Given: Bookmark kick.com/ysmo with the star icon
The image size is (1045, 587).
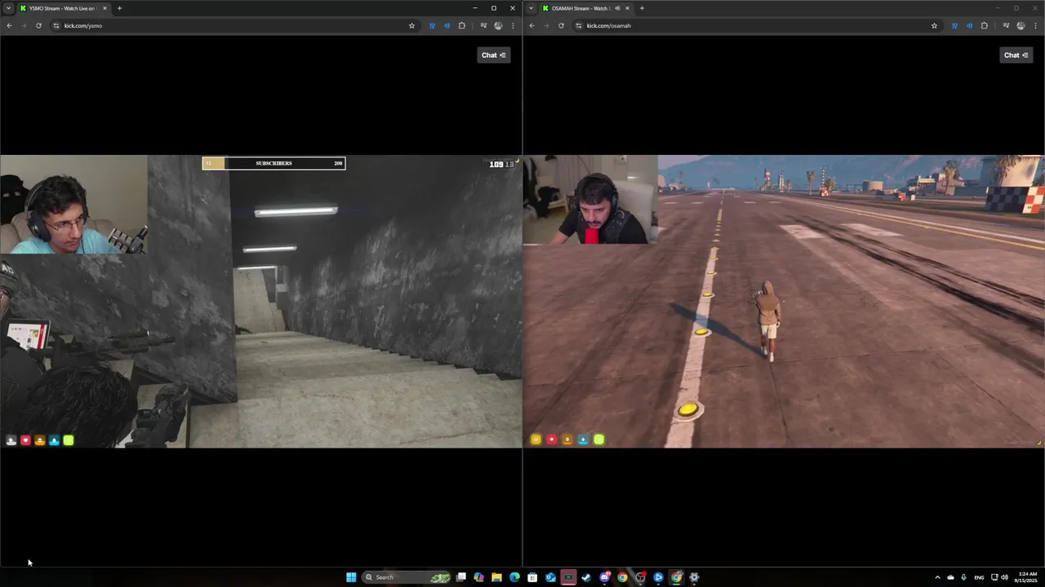Looking at the screenshot, I should [x=411, y=25].
